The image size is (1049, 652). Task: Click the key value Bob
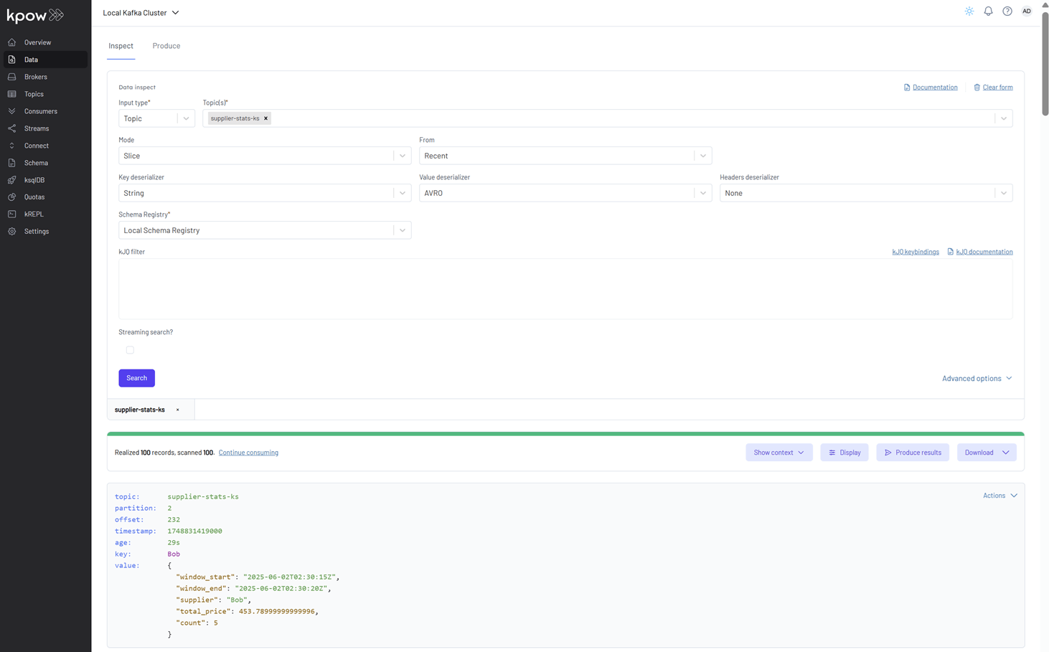tap(174, 554)
